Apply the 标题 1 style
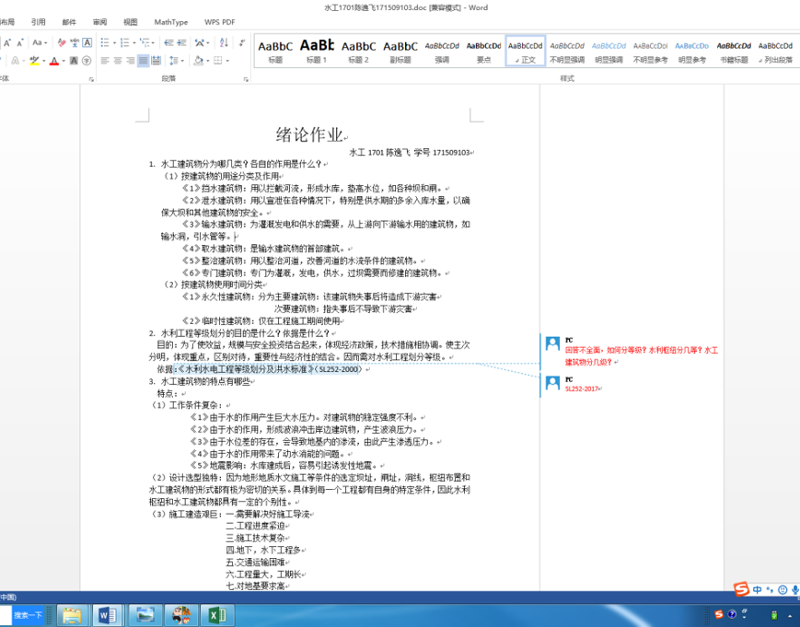 point(317,51)
